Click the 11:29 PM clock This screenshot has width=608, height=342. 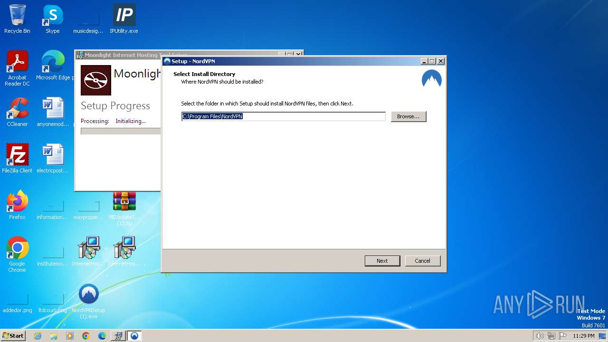(584, 336)
